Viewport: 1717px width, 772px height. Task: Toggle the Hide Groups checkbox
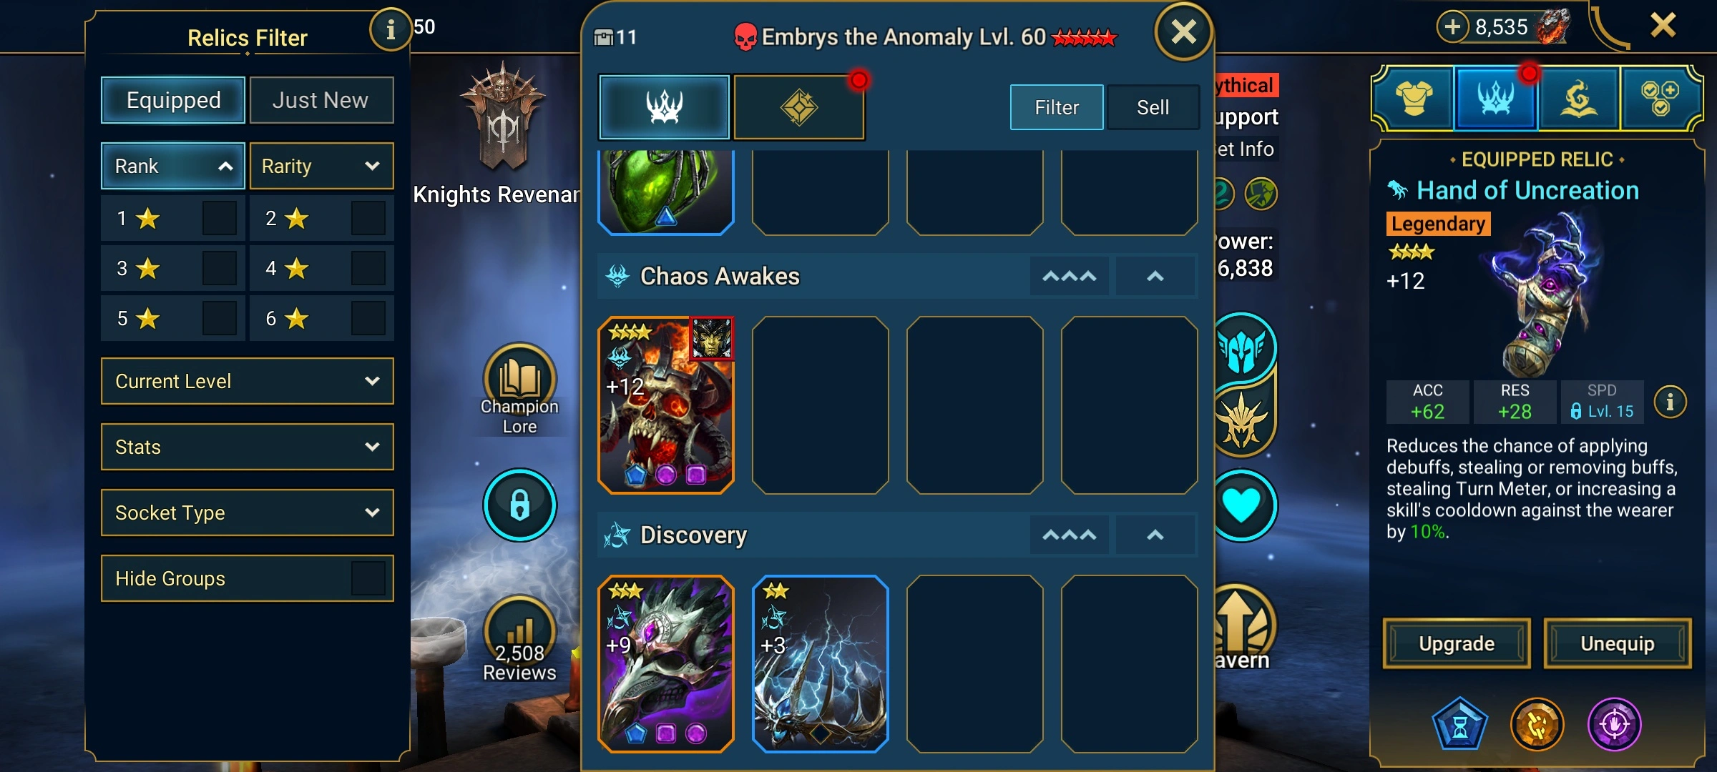point(368,578)
